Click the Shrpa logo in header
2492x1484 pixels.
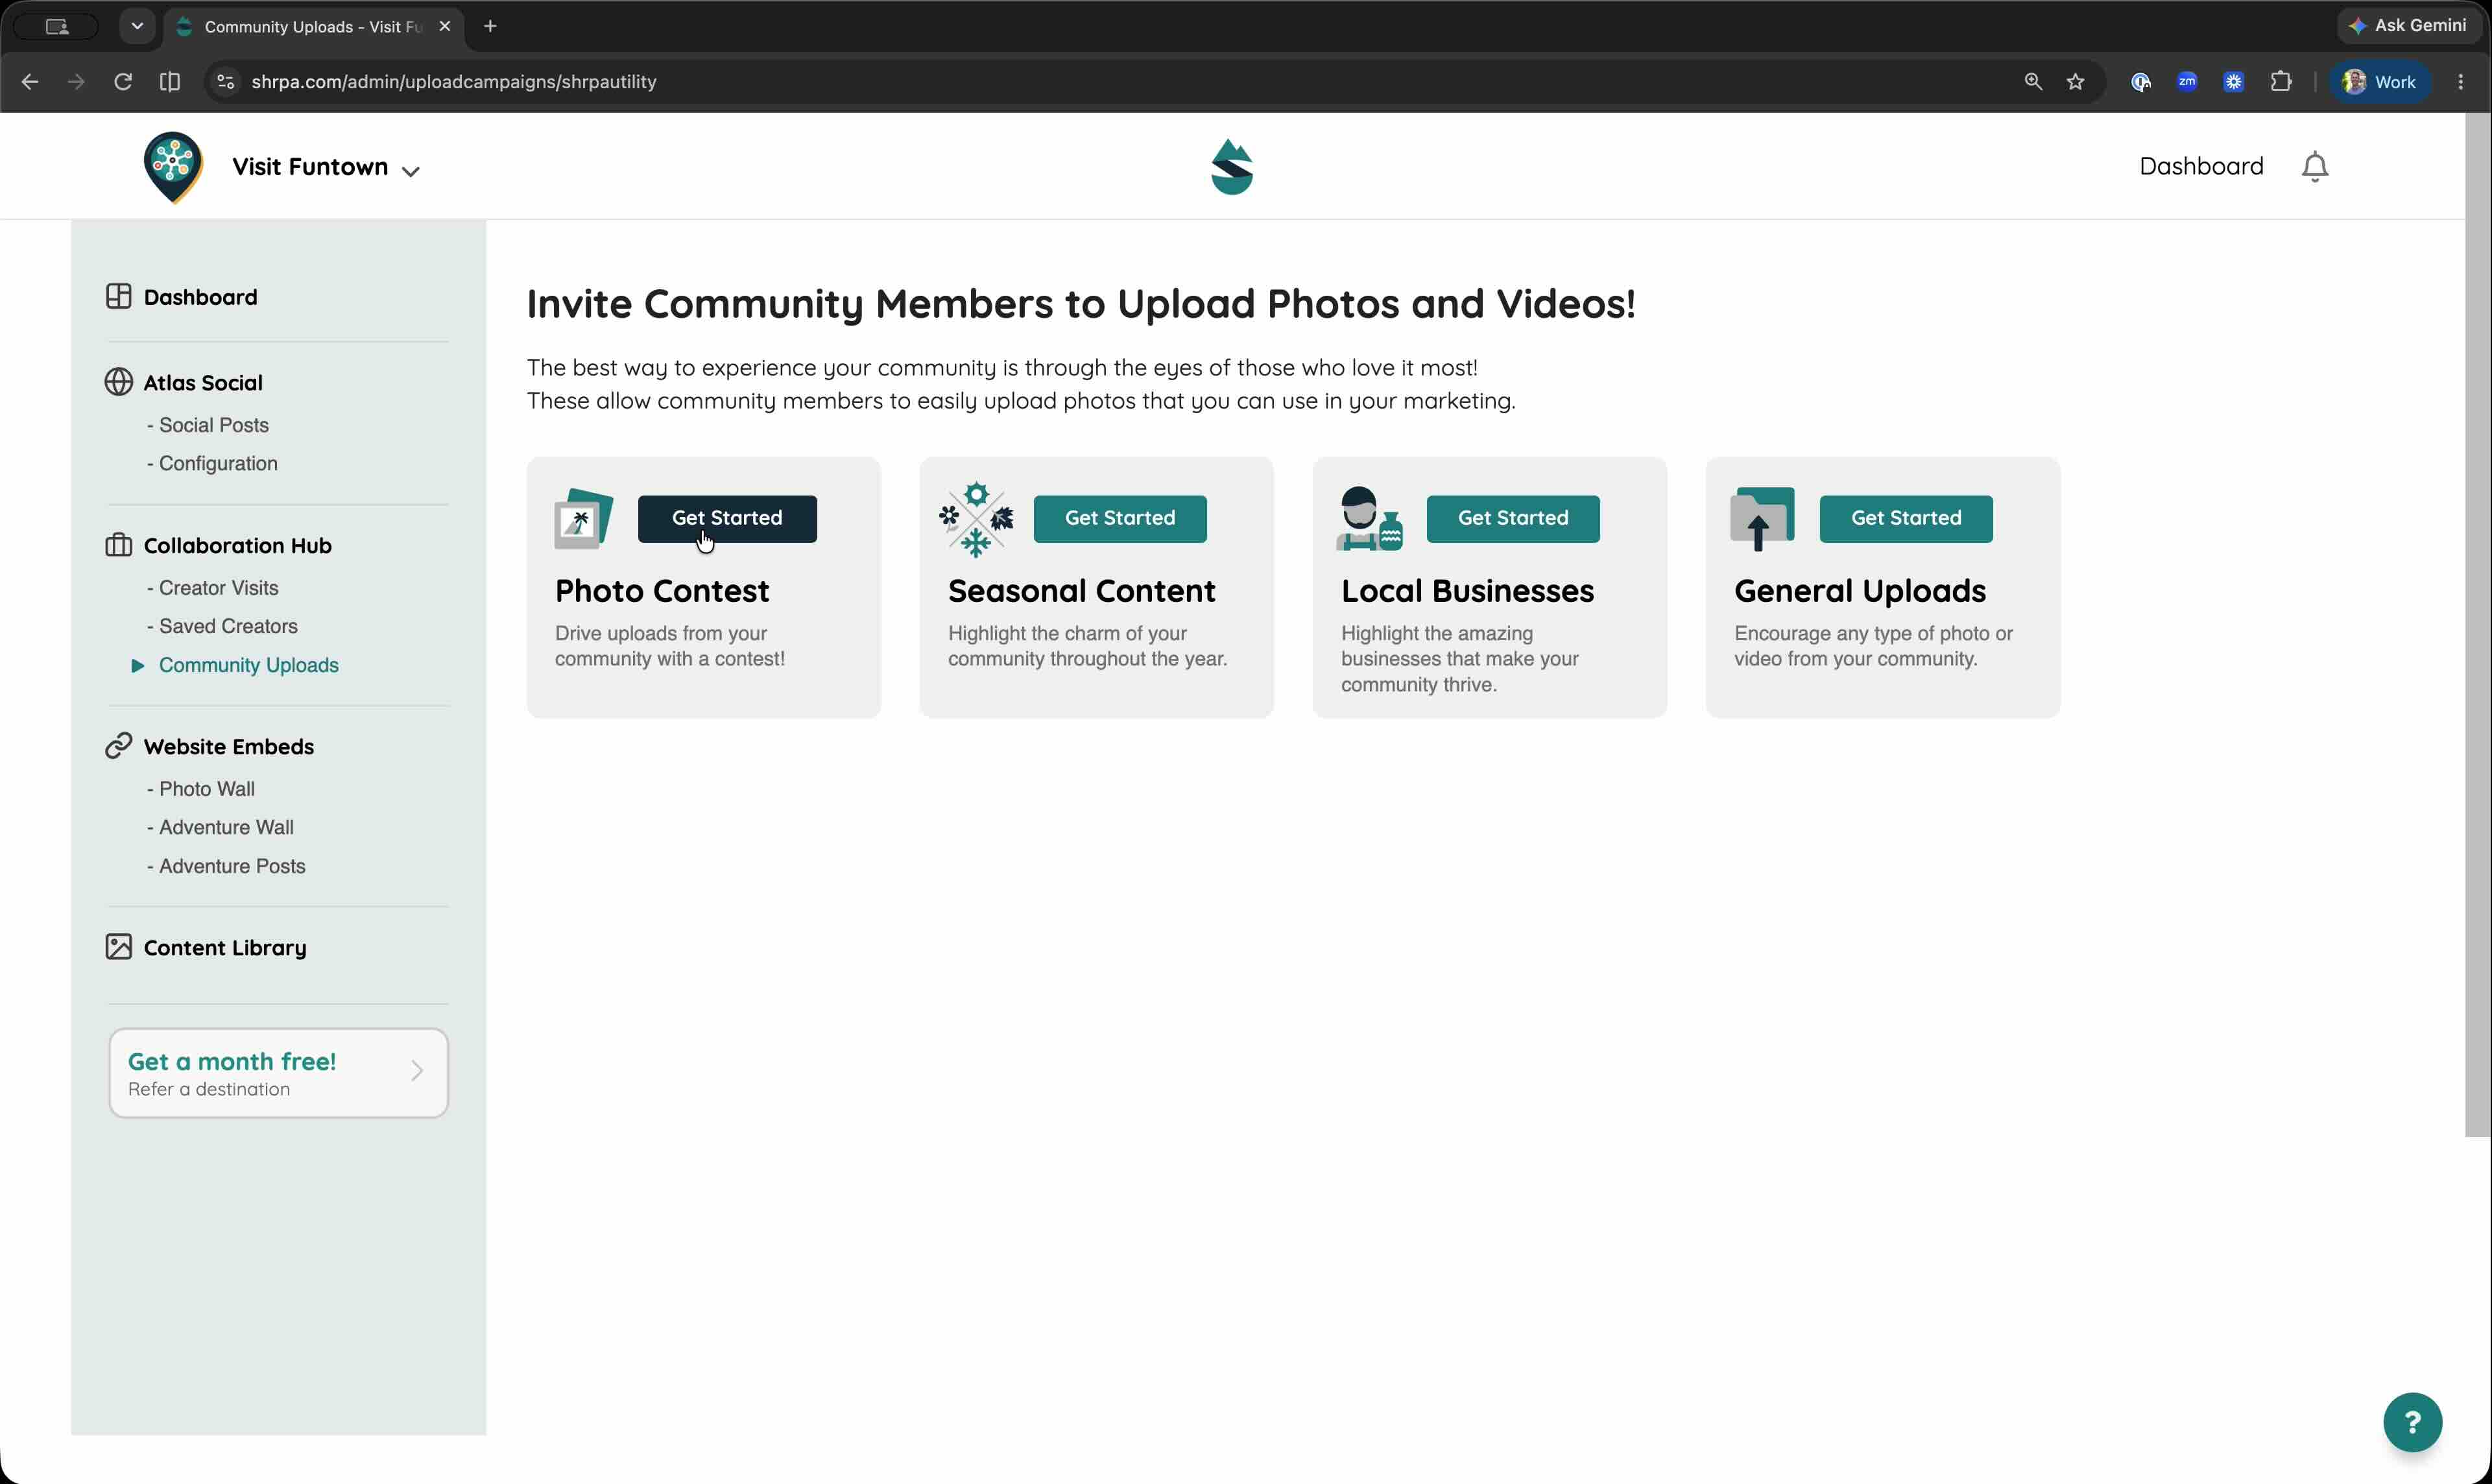coord(1231,167)
